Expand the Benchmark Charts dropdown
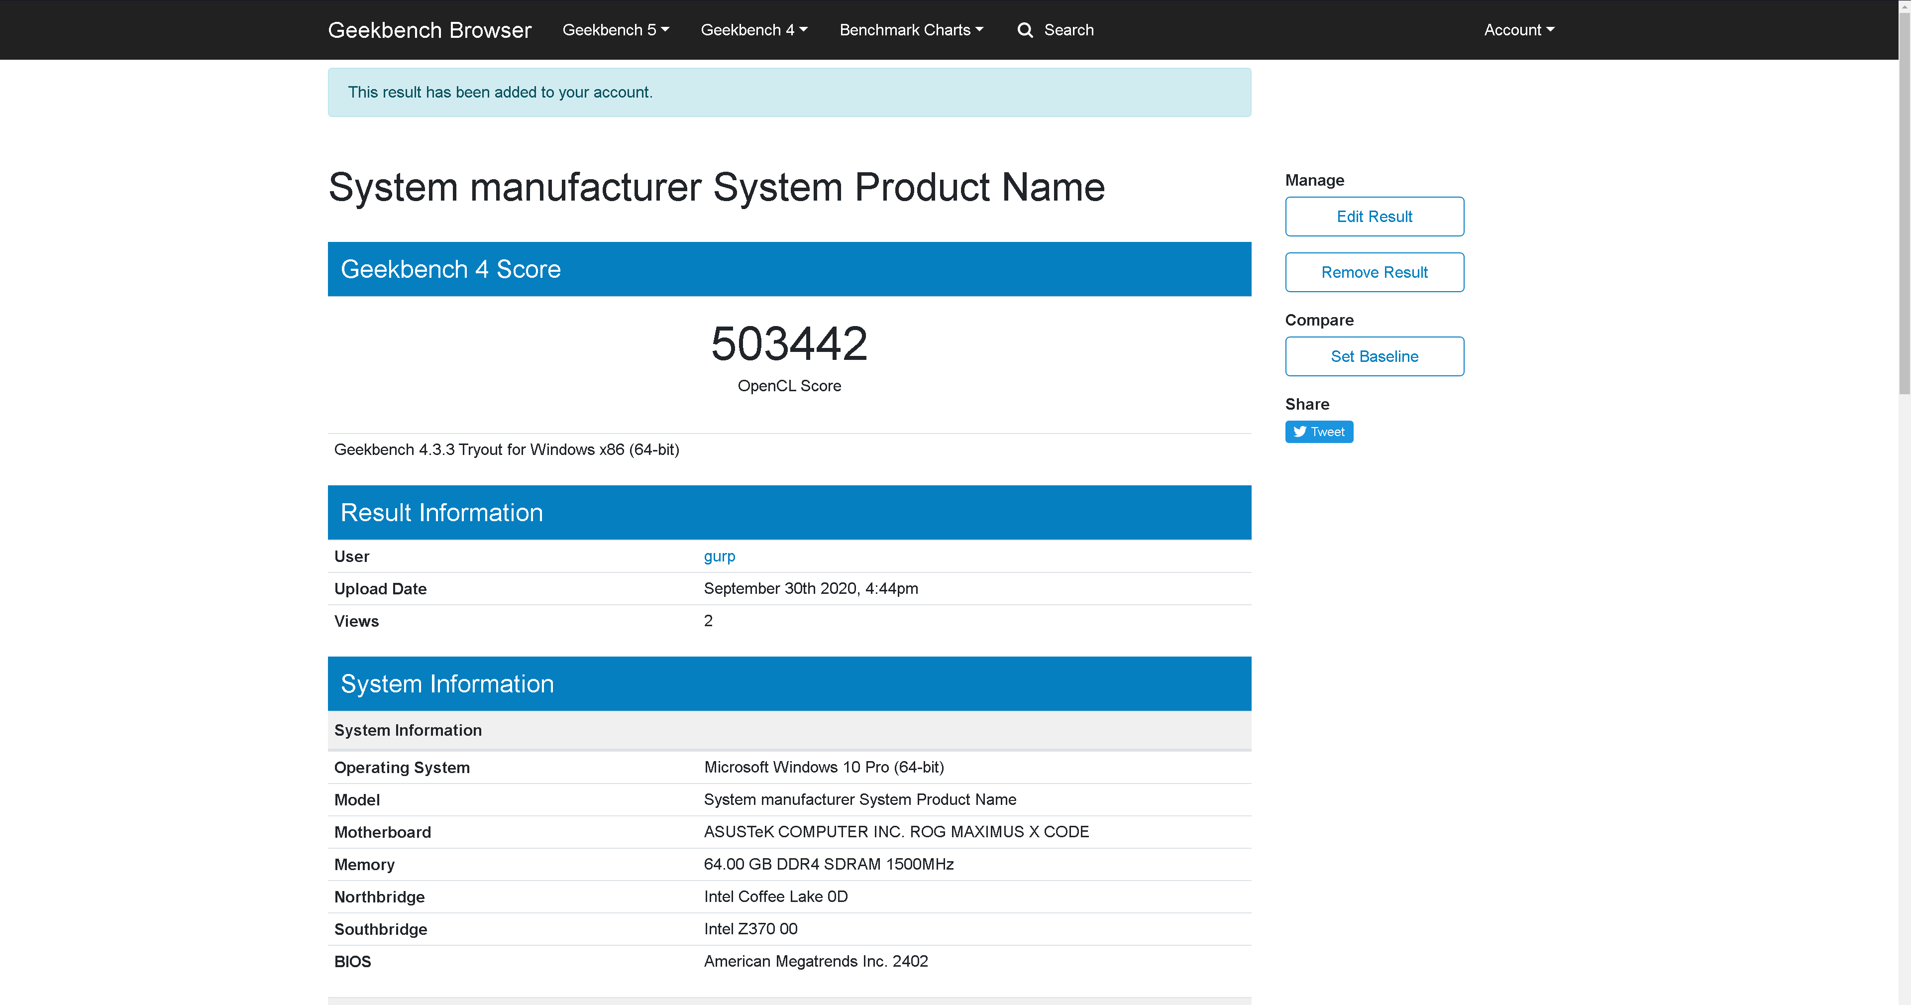This screenshot has width=1911, height=1005. tap(911, 30)
